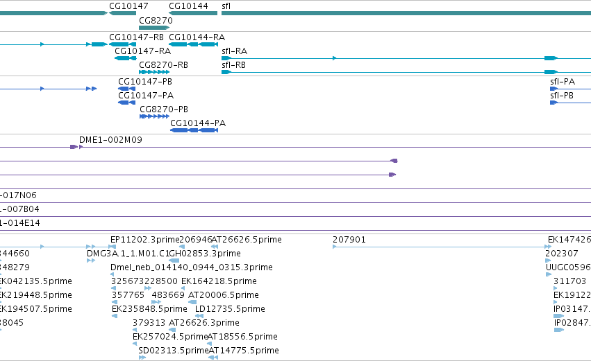The height and width of the screenshot is (361, 591).
Task: Click the AT26626.3prime EST label
Action: pyautogui.click(x=204, y=323)
